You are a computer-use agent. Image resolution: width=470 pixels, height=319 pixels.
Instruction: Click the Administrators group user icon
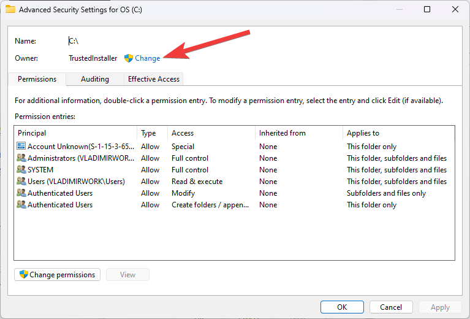21,158
